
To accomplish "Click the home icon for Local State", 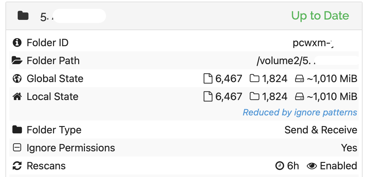I will [17, 96].
